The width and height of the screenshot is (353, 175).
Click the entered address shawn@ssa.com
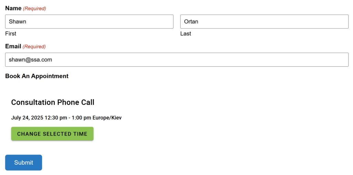30,60
